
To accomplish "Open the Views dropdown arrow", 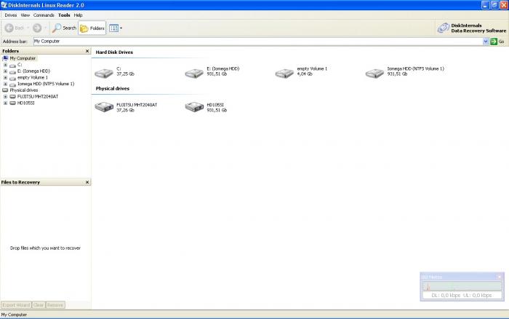I will tap(121, 28).
